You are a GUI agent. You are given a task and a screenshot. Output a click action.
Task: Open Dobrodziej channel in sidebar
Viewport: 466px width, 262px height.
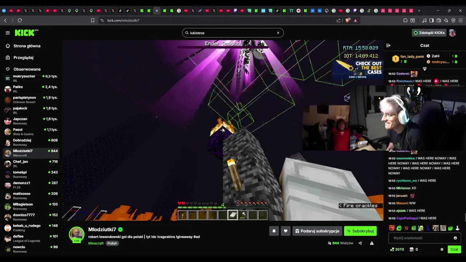click(31, 142)
